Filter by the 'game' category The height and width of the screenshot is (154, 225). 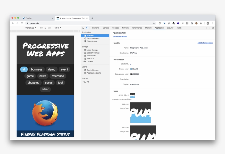[30, 76]
